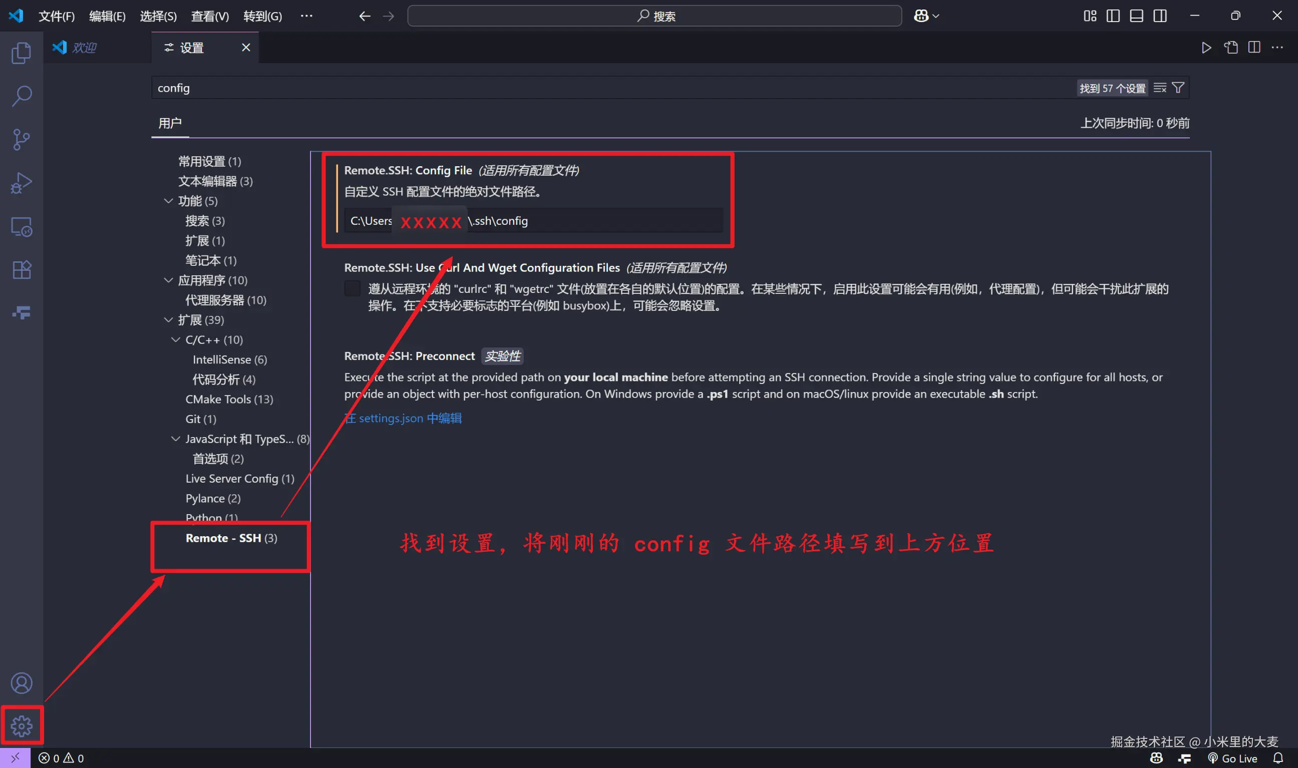Select 首选项 (2) in settings tree
The height and width of the screenshot is (768, 1298).
[218, 459]
